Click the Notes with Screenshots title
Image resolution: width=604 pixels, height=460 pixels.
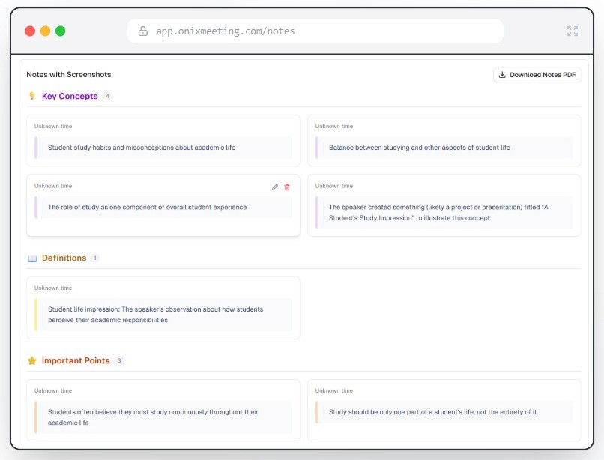pos(68,74)
